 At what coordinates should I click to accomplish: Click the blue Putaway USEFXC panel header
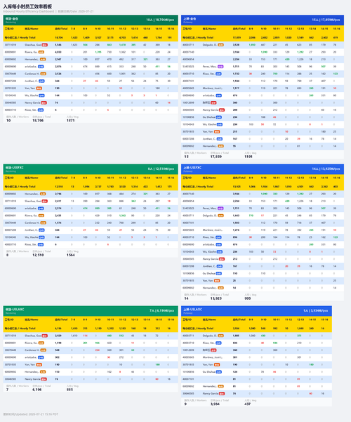coord(263,169)
